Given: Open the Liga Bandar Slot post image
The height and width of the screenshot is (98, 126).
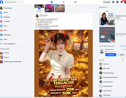Looking at the screenshot, I should [x=64, y=63].
